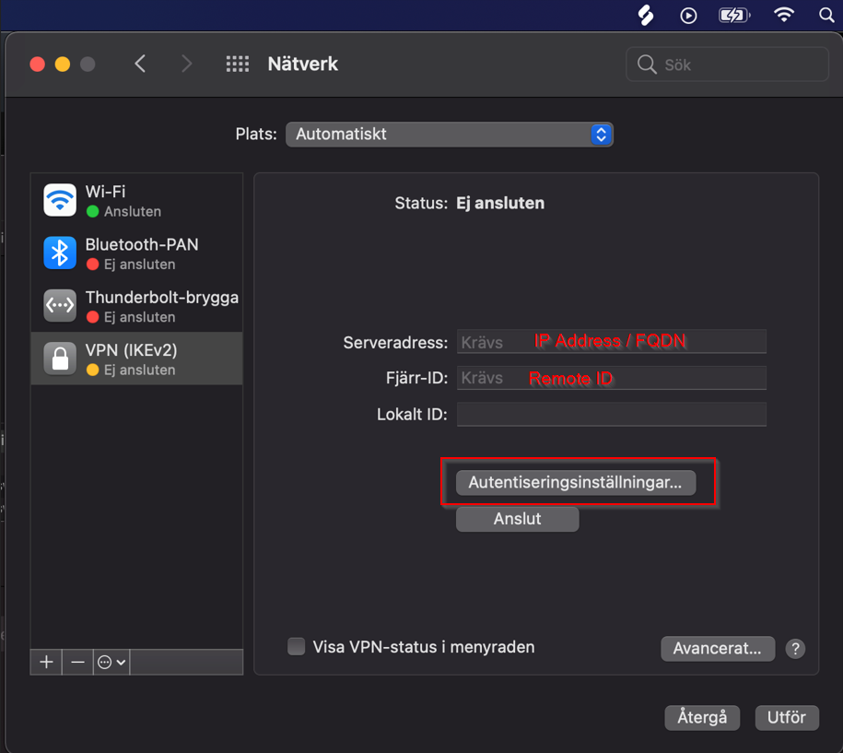Enable Visa VPN-status i menyraden checkbox
This screenshot has height=753, width=843.
click(x=296, y=647)
